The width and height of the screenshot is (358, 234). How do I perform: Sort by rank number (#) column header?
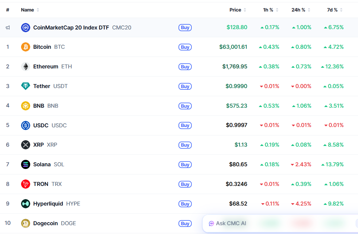pos(8,10)
